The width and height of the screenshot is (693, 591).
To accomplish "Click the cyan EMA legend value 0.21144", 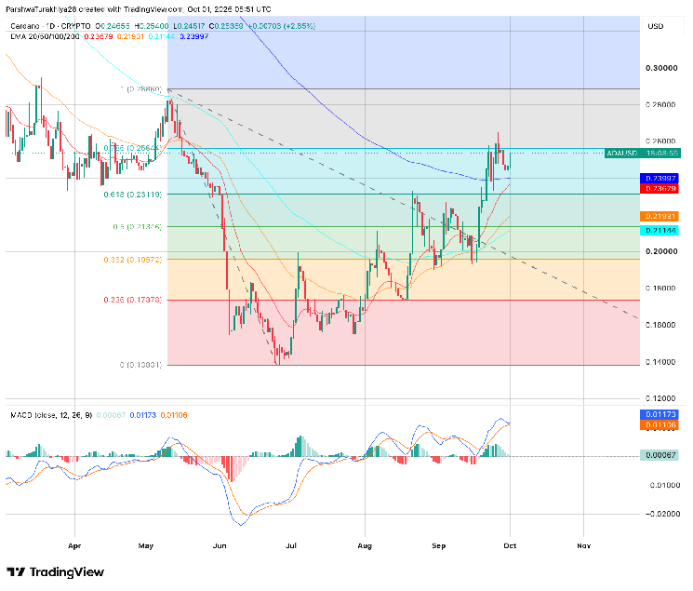I will click(x=162, y=36).
